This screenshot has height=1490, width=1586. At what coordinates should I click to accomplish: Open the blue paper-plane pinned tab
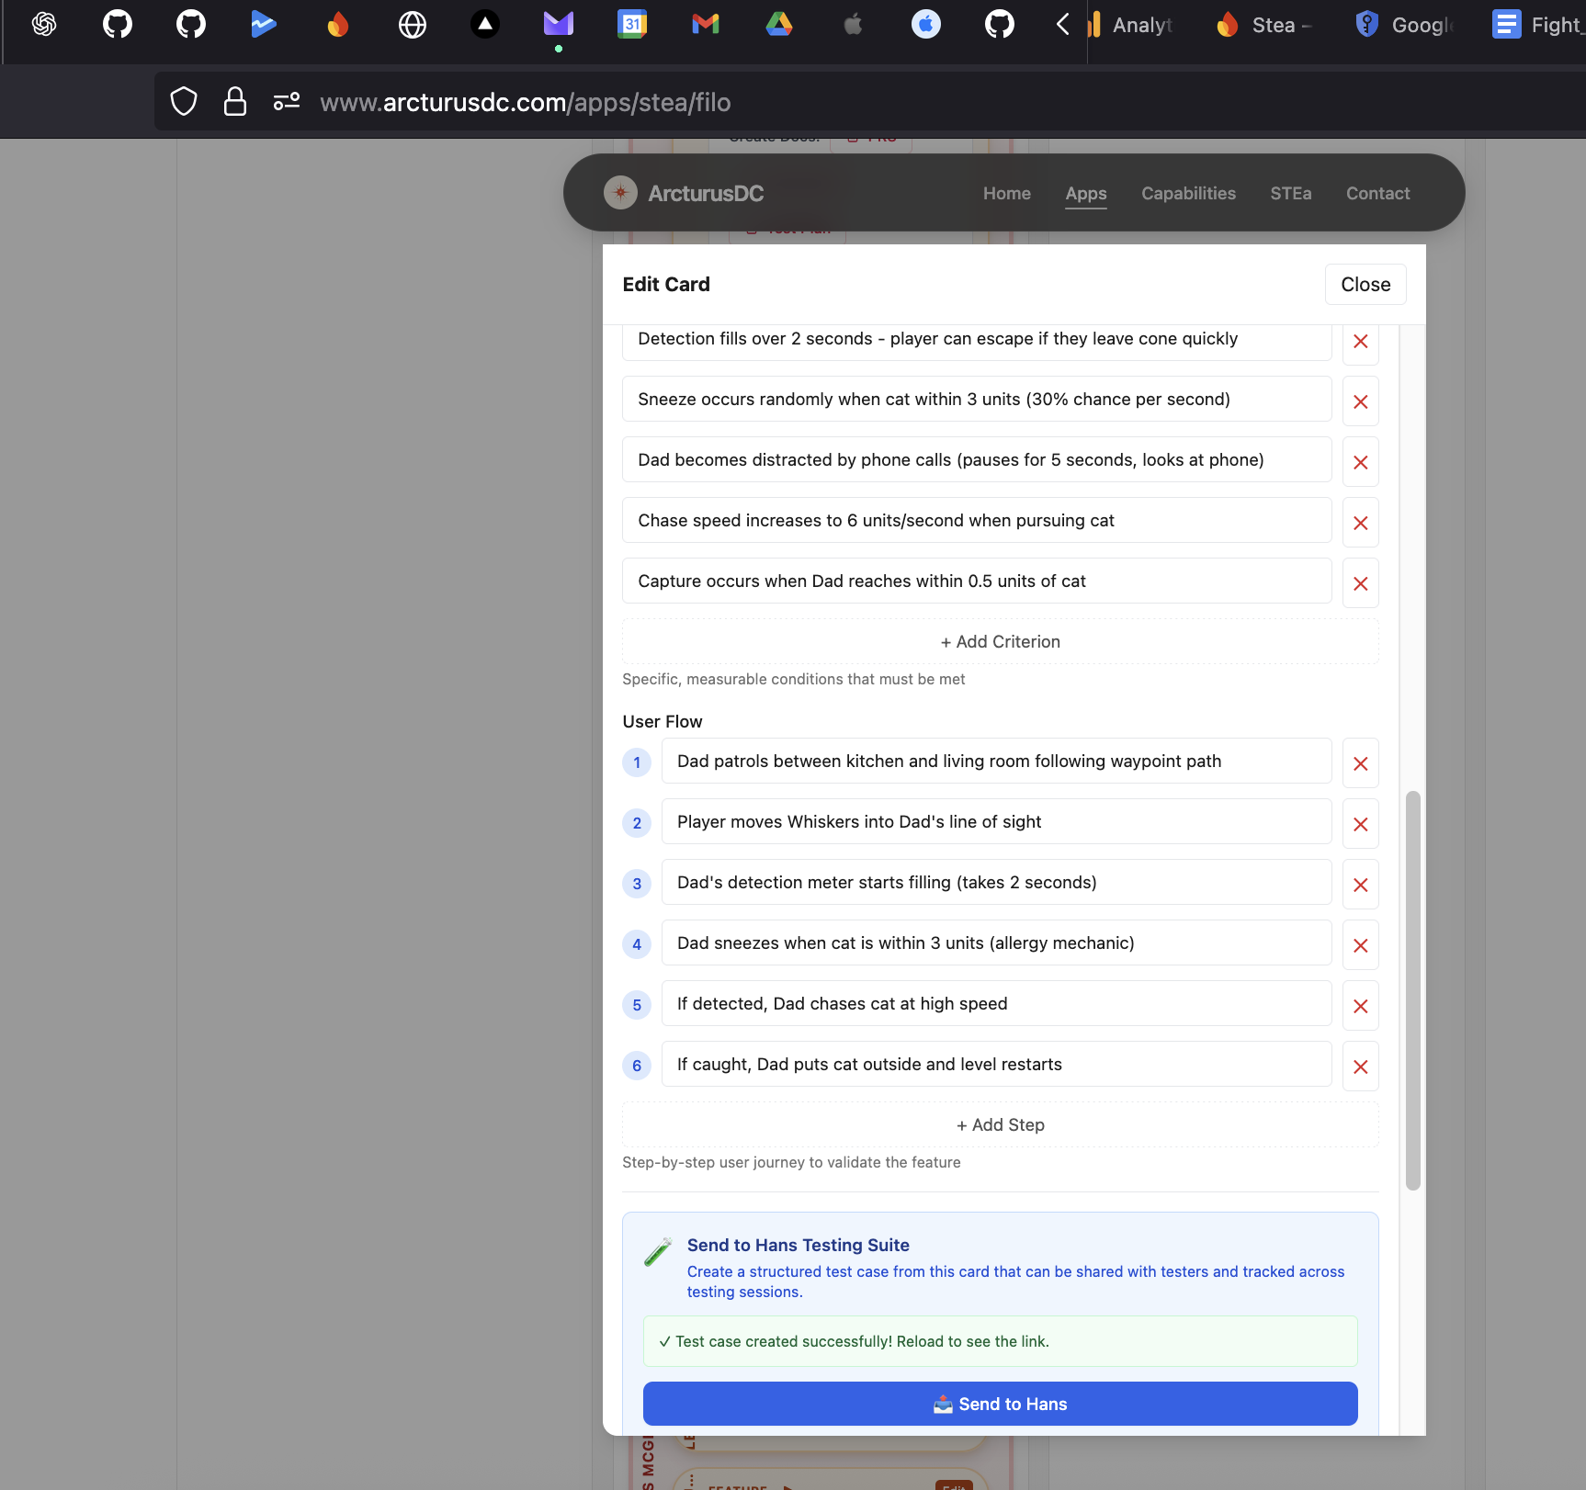click(x=264, y=25)
